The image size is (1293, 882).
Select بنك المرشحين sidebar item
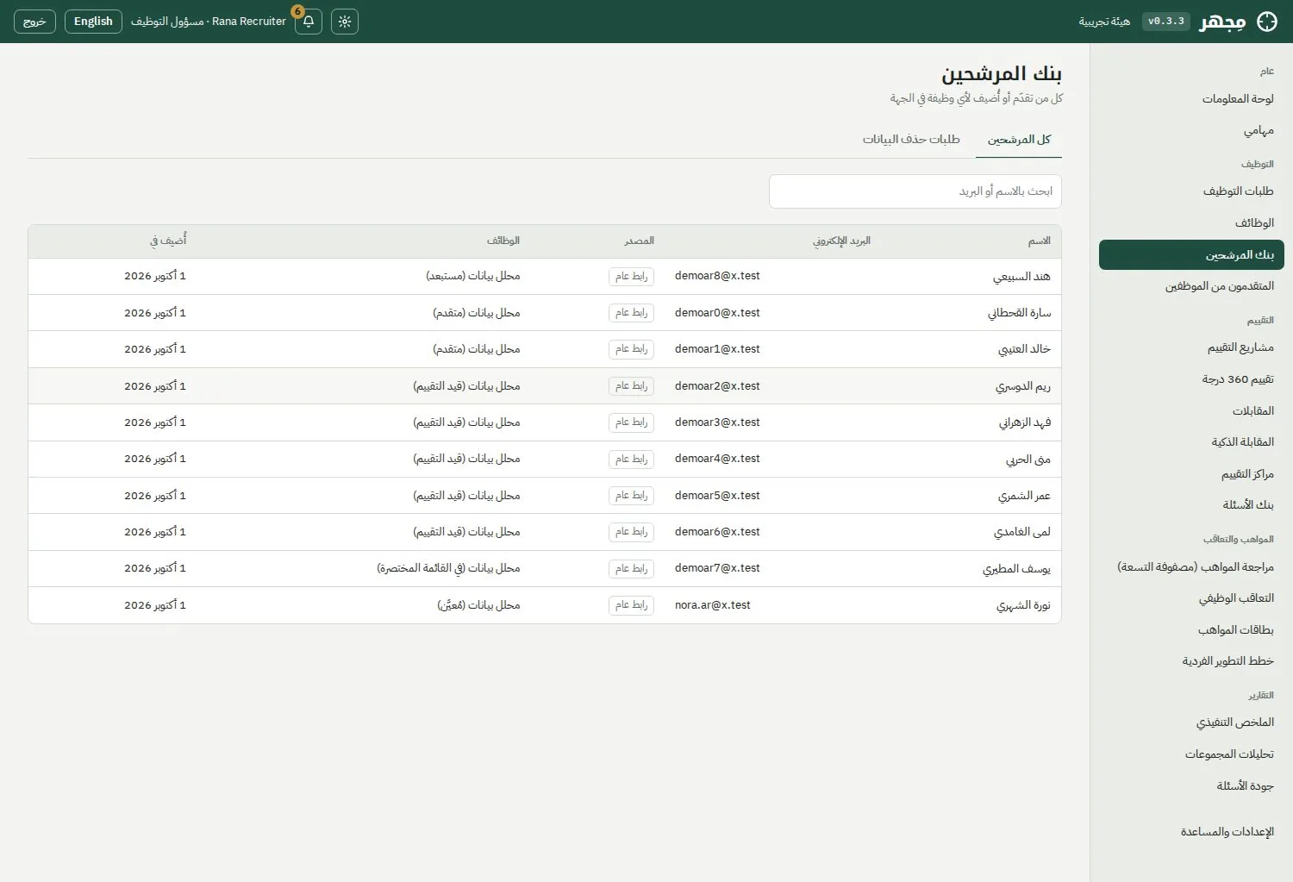point(1191,255)
